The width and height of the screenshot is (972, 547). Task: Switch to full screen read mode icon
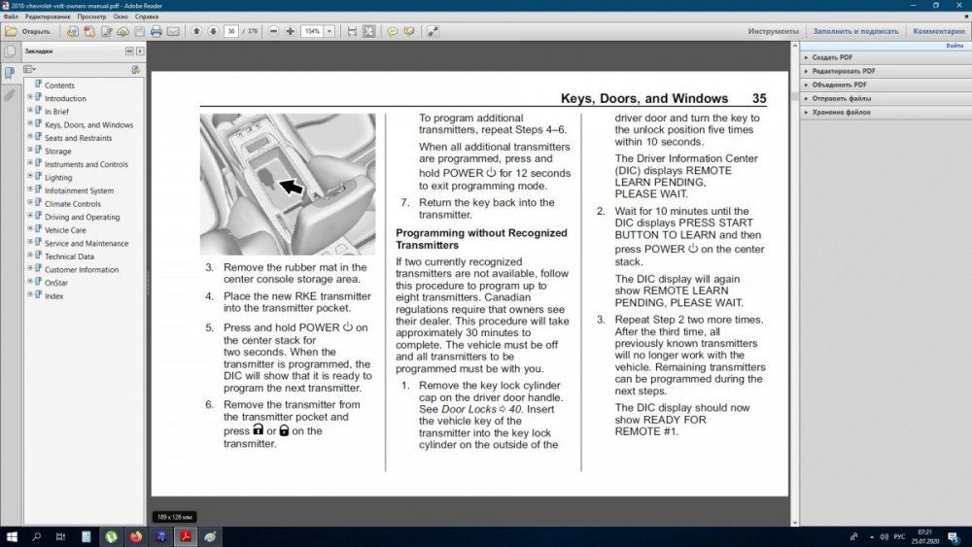click(x=433, y=31)
